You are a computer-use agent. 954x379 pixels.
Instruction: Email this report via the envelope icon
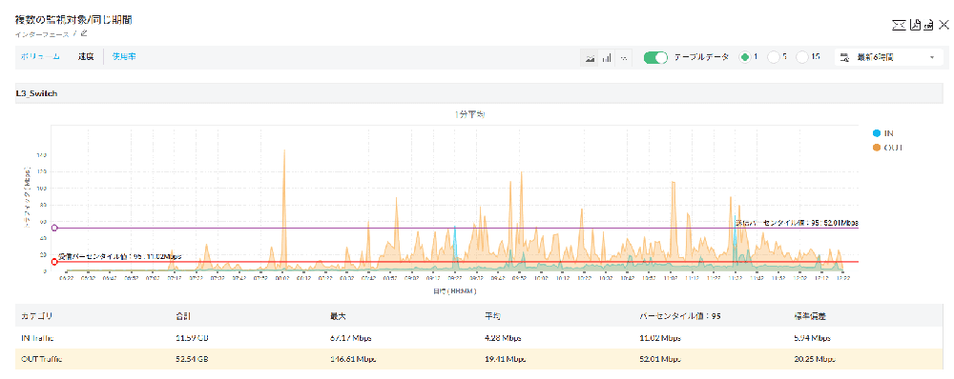pos(898,25)
